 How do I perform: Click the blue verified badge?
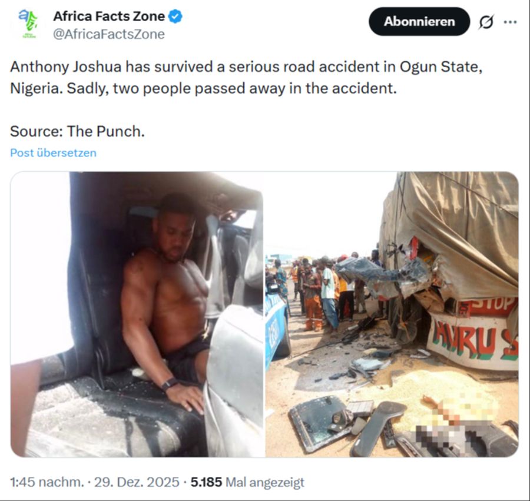click(175, 16)
